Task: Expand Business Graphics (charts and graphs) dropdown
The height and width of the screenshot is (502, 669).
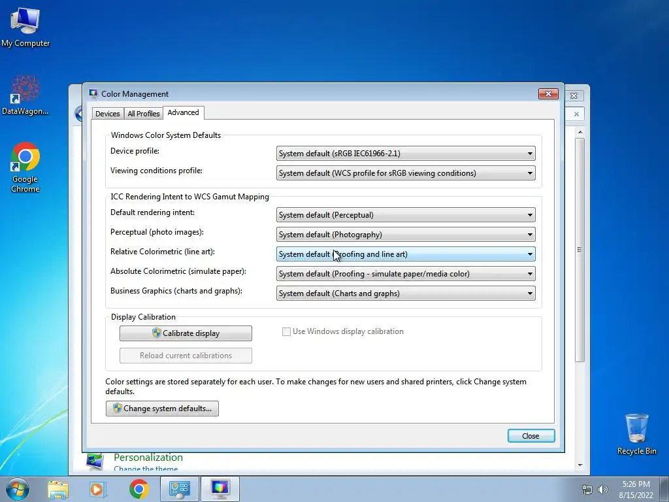Action: point(406,293)
